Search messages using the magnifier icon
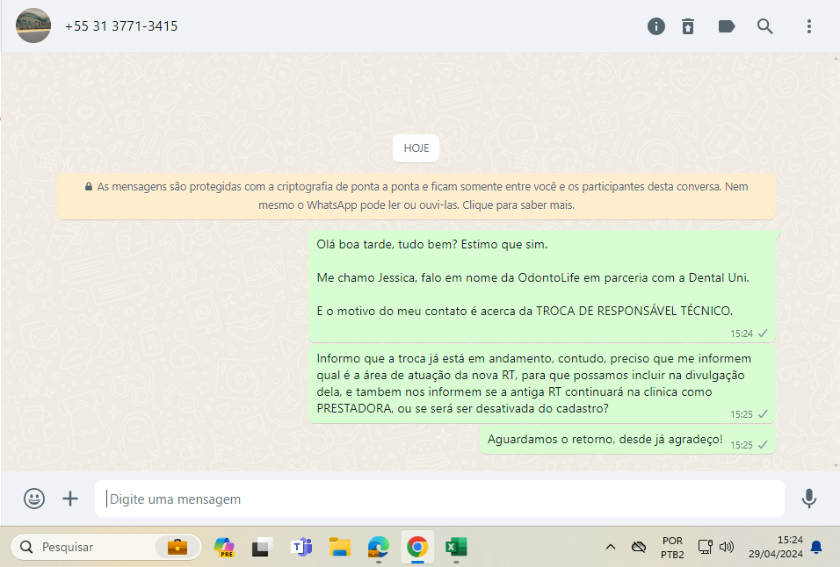840x567 pixels. (x=765, y=26)
